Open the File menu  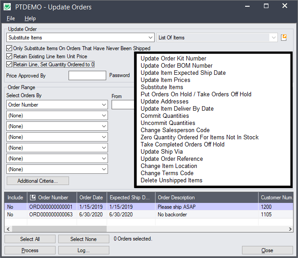[x=11, y=18]
